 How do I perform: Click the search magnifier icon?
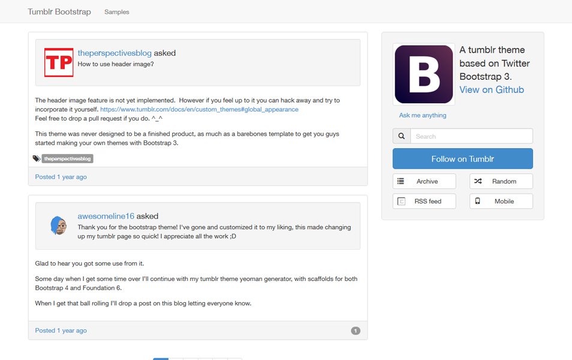coord(401,136)
